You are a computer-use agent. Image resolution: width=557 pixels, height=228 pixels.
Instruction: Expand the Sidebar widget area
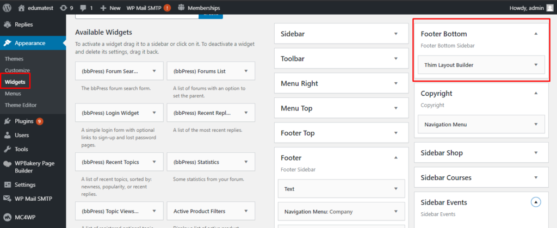tap(396, 34)
